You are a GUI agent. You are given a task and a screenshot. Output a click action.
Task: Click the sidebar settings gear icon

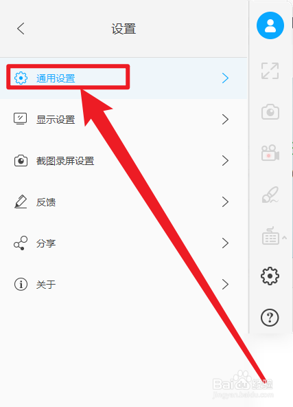(270, 276)
